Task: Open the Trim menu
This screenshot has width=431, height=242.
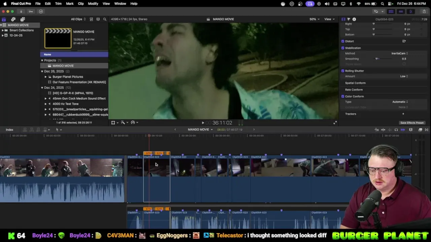Action: (58, 4)
